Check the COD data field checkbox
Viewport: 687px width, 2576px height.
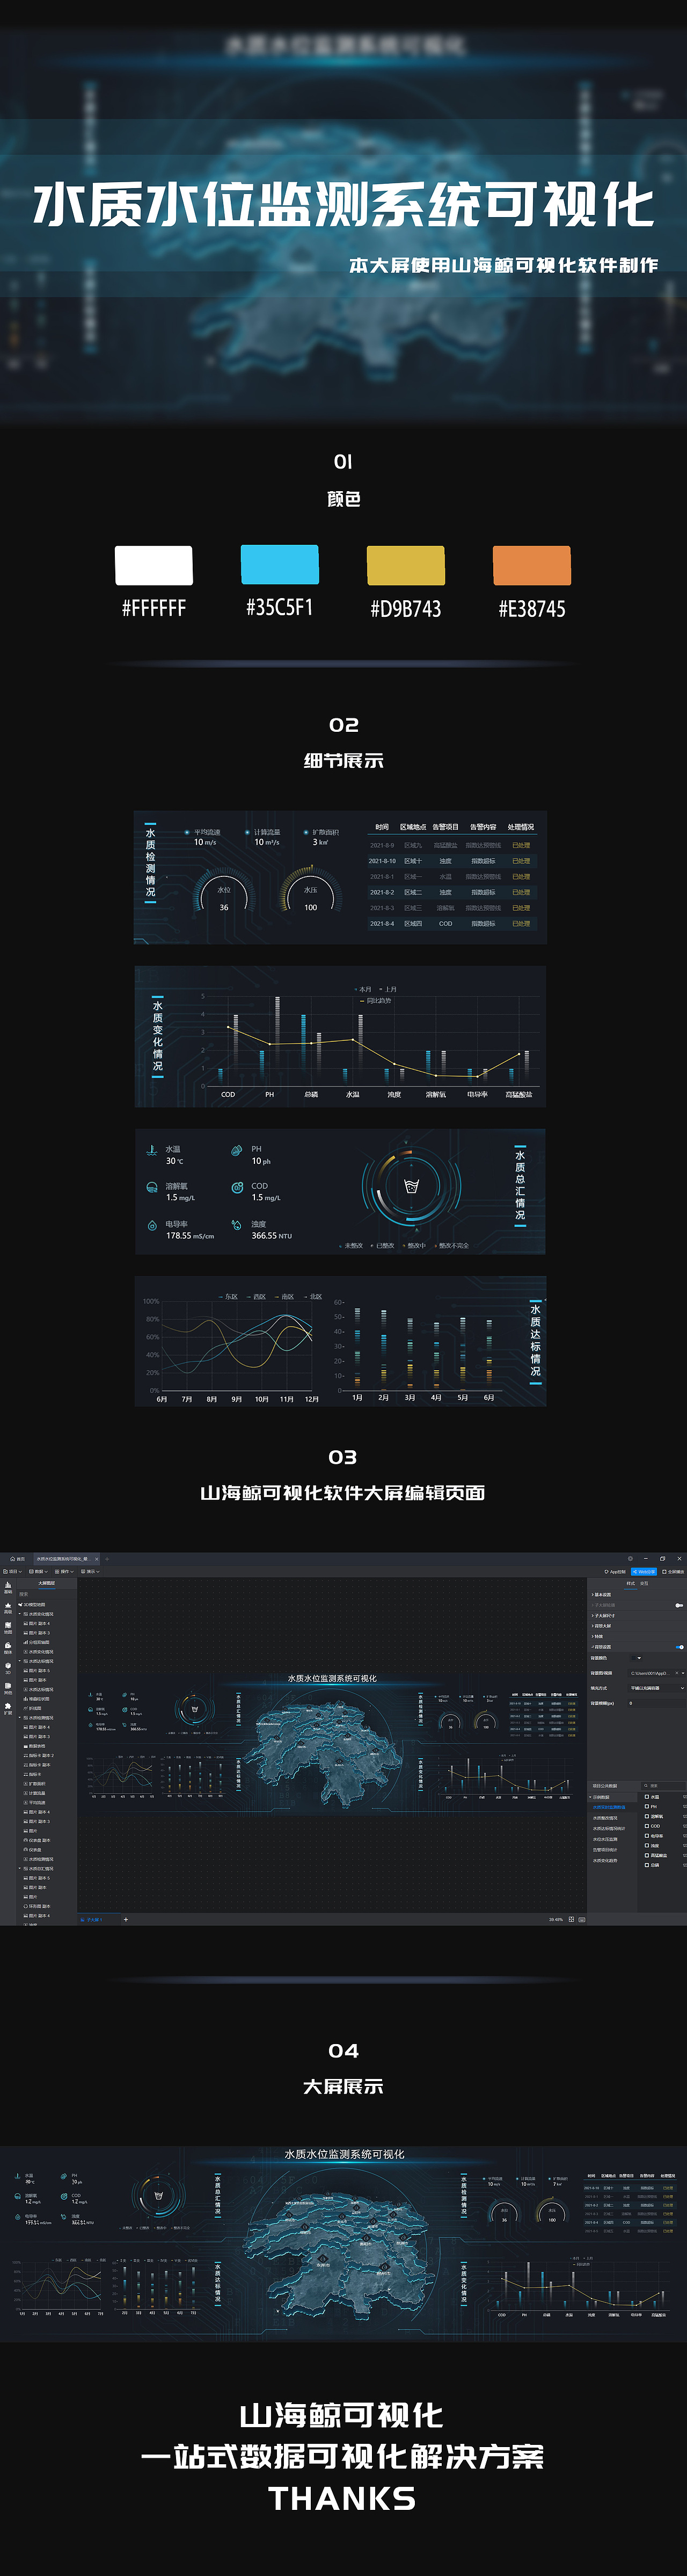pos(647,1826)
